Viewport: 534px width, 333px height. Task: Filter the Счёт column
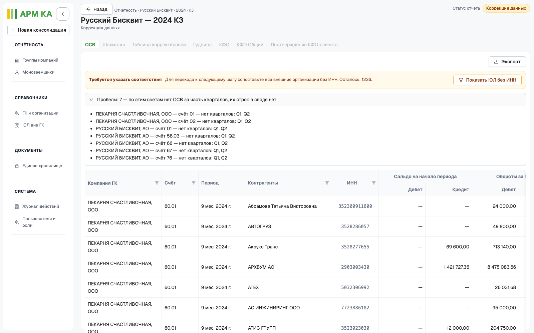[x=194, y=183]
